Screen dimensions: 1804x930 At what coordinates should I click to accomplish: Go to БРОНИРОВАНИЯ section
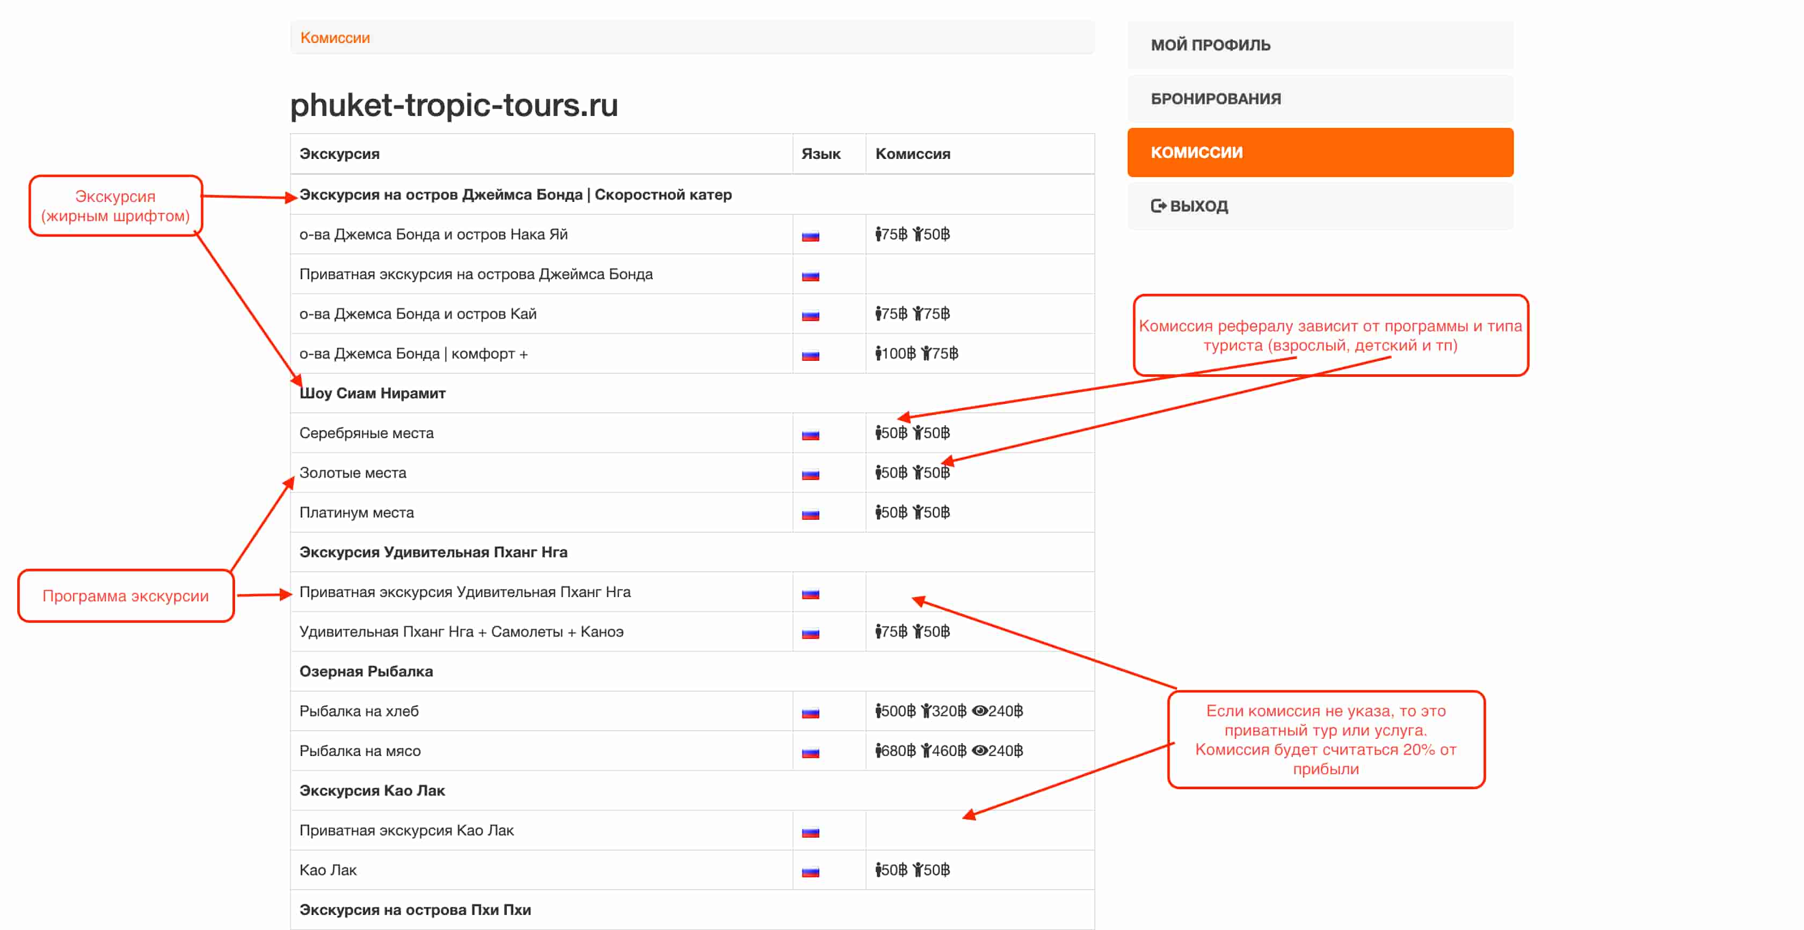(1215, 99)
